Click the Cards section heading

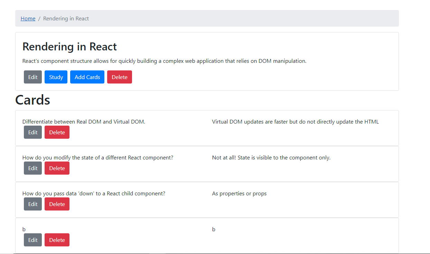32,100
